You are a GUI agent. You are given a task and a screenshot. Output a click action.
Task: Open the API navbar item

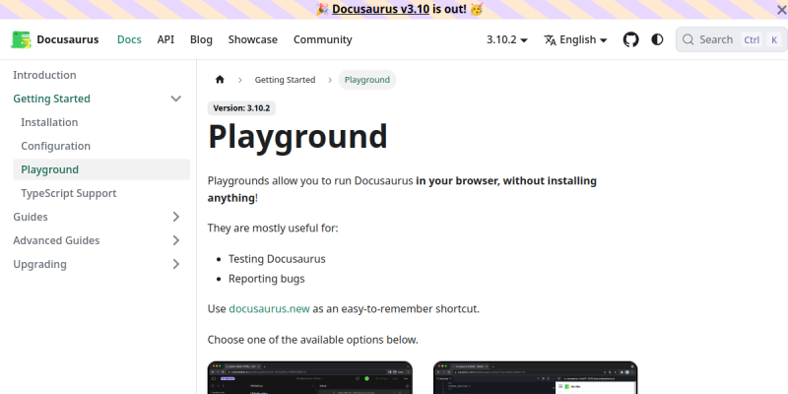click(x=165, y=39)
